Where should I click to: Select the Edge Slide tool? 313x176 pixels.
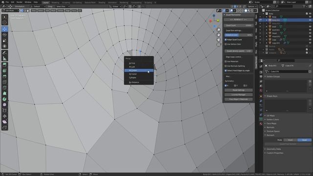click(x=4, y=110)
